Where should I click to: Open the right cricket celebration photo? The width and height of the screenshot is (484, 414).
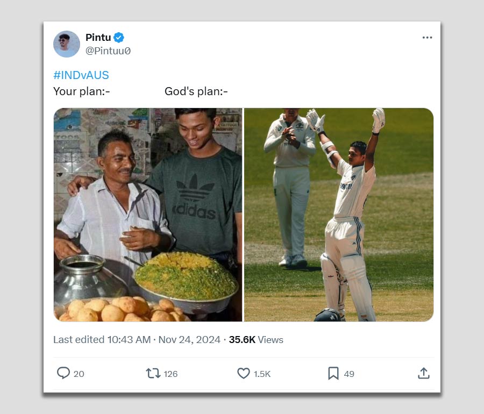pyautogui.click(x=339, y=215)
